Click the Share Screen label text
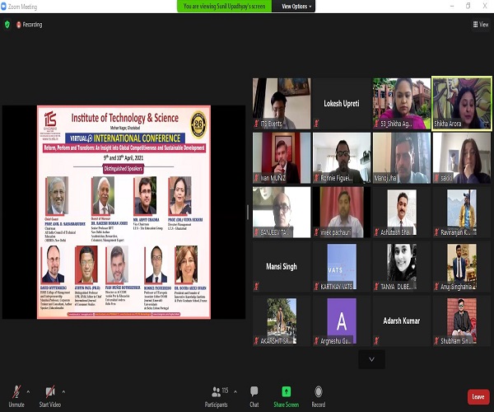 [286, 405]
